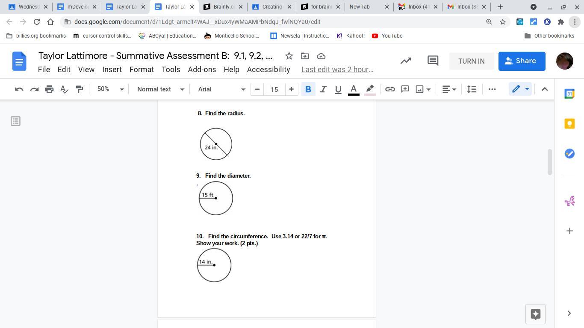This screenshot has width=584, height=328.
Task: Open Google Keep side panel
Action: coord(569,124)
